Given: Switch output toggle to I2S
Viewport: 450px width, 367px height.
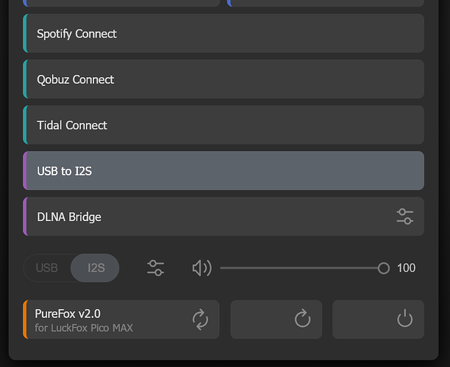Looking at the screenshot, I should (96, 268).
